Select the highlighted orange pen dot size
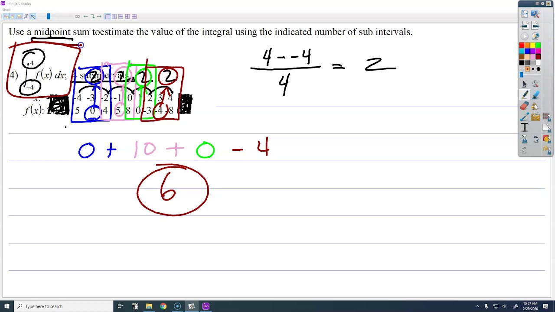Screen dimensions: 555x312 click(527, 69)
